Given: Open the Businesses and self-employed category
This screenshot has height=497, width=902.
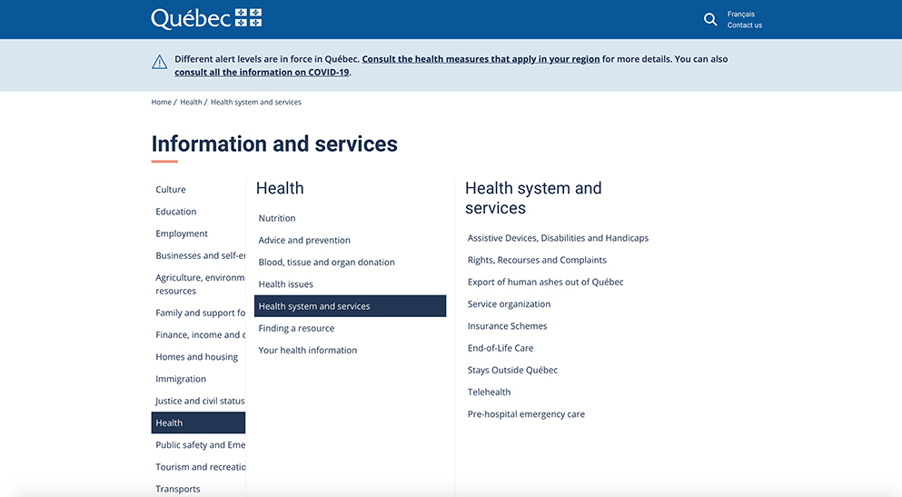Looking at the screenshot, I should pos(200,255).
